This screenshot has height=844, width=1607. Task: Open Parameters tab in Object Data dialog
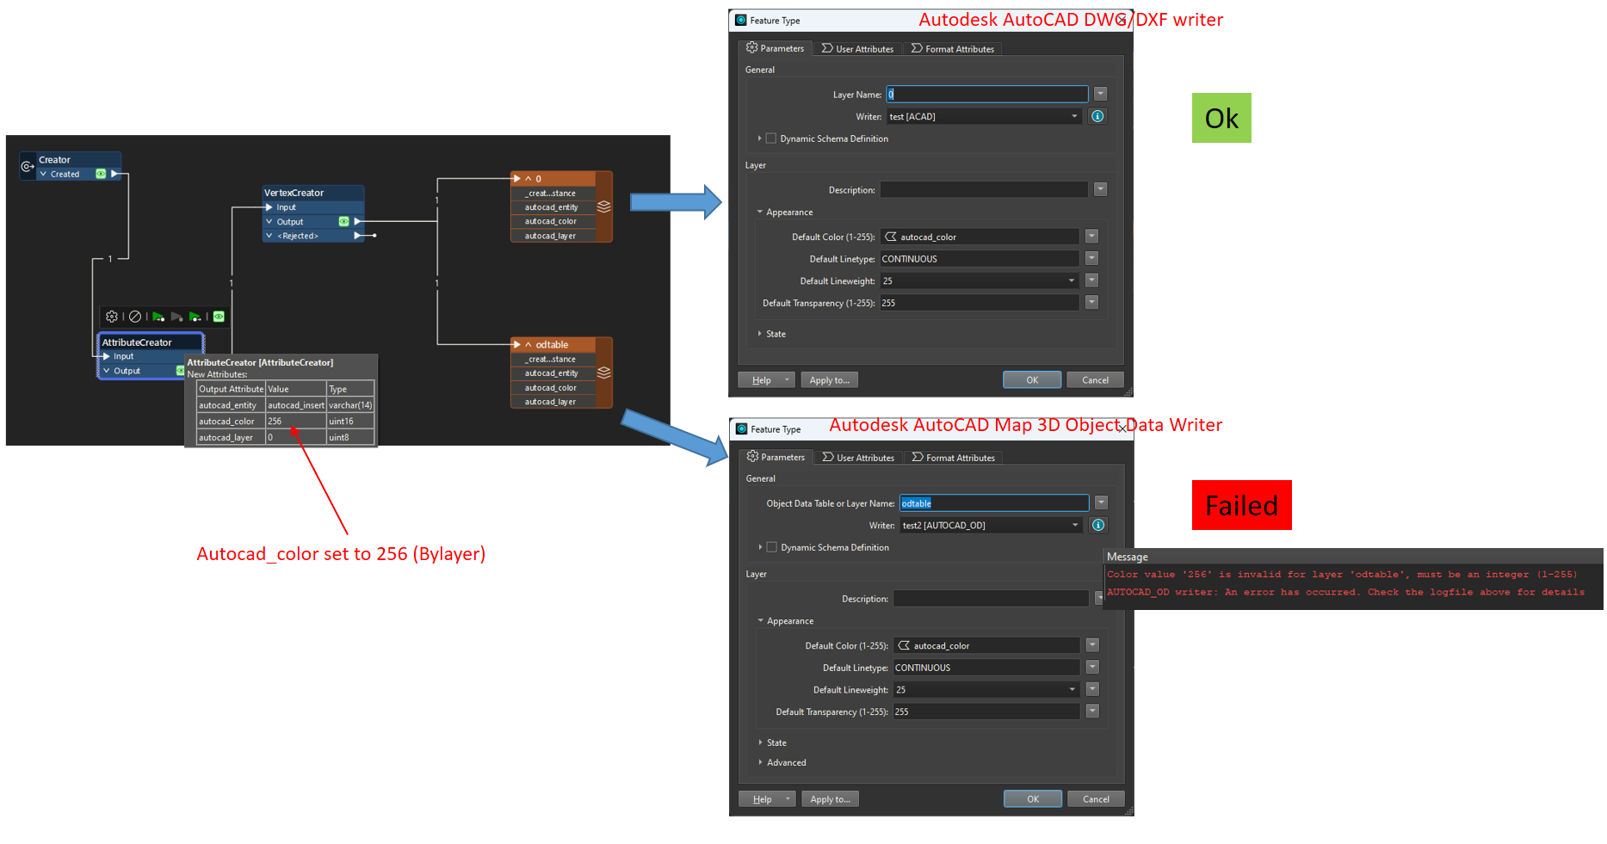tap(776, 457)
